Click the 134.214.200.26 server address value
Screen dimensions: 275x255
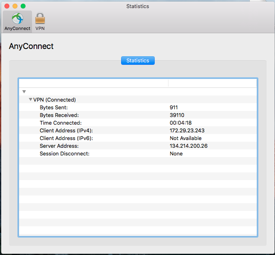coord(188,146)
